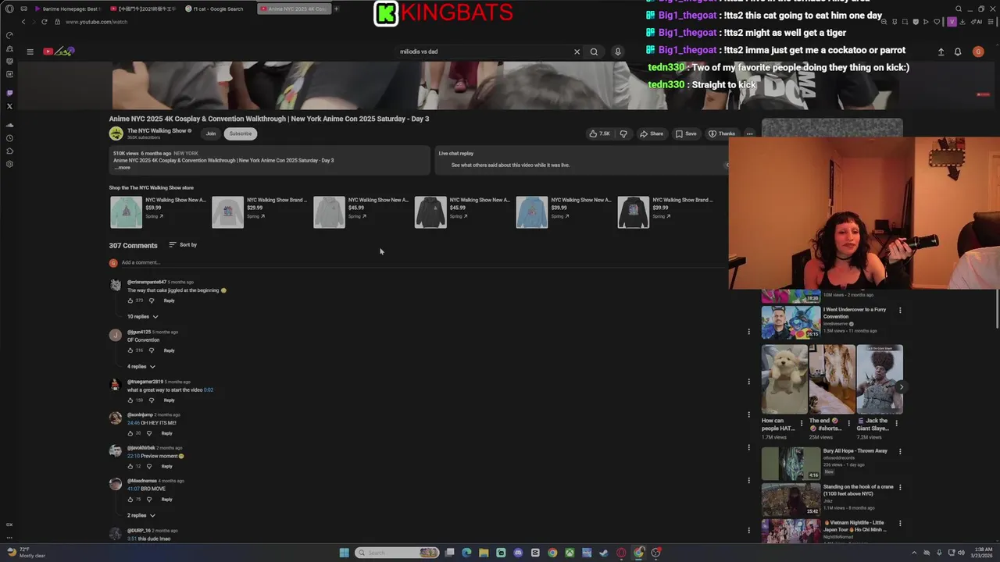The width and height of the screenshot is (1000, 562).
Task: Open the YouTube Create upload icon
Action: click(x=941, y=52)
